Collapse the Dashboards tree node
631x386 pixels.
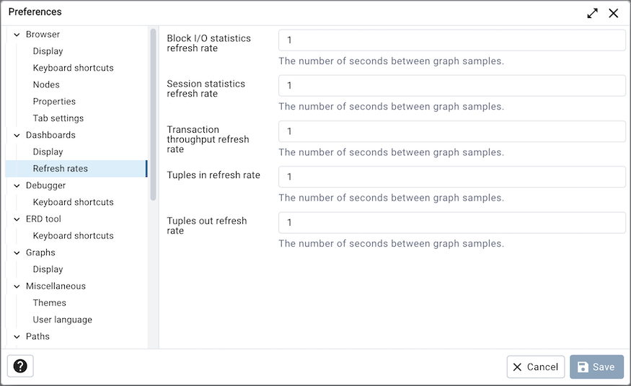[x=17, y=135]
